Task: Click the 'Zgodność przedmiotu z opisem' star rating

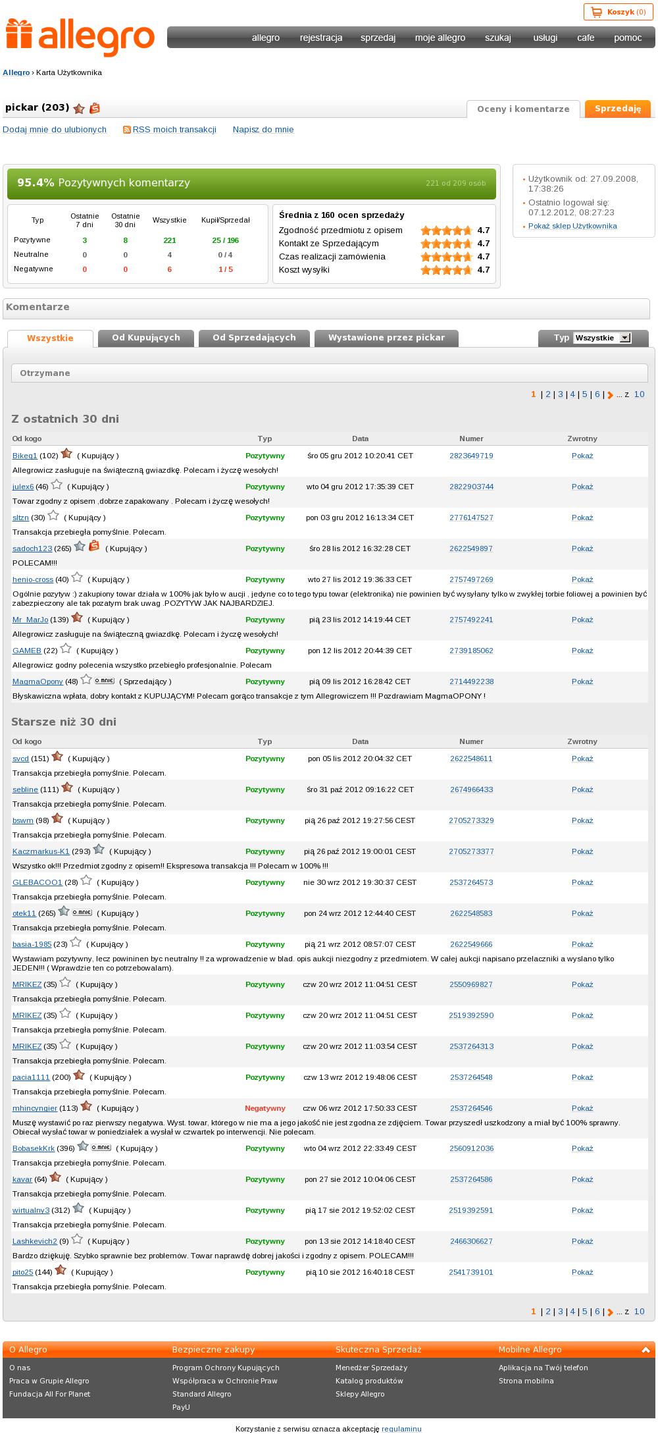Action: [447, 230]
